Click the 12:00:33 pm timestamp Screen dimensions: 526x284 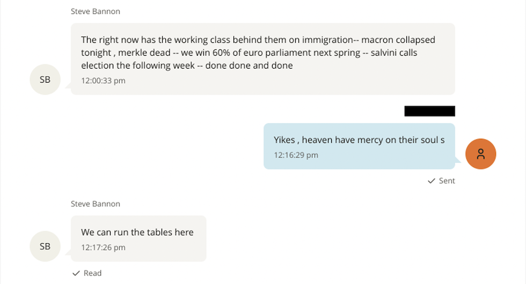point(103,80)
